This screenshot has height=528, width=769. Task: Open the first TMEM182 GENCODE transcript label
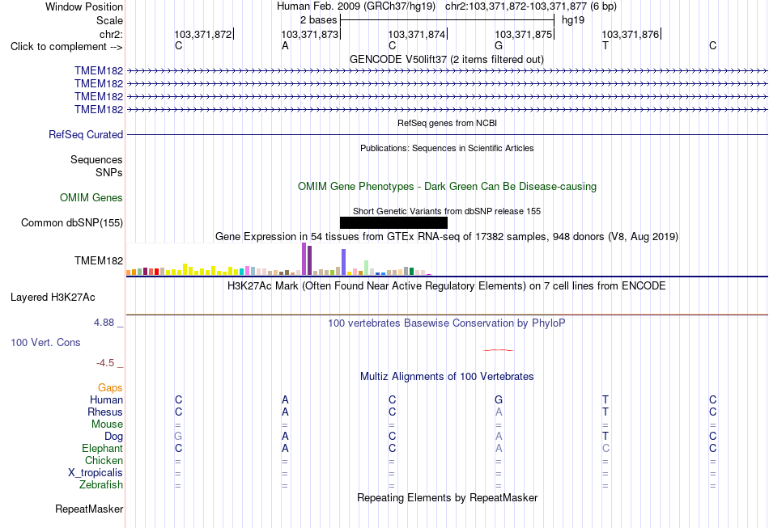pyautogui.click(x=99, y=71)
